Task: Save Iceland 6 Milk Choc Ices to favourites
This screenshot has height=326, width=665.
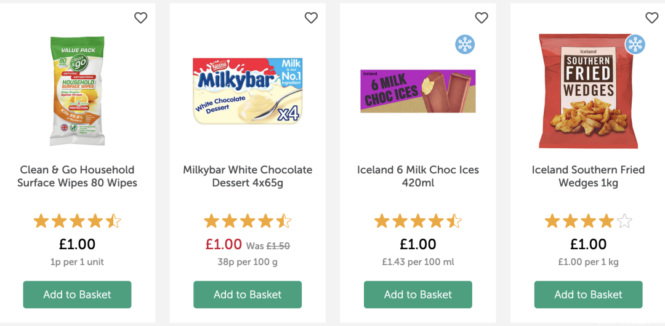Action: point(482,18)
